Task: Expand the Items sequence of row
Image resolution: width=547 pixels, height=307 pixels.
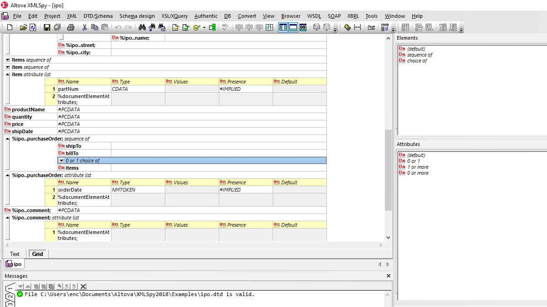Action: click(7, 60)
